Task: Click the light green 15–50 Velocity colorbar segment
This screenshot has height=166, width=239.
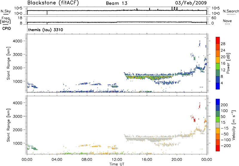Action: click(218, 119)
